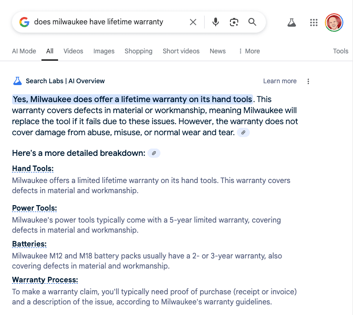Switch to News tab

click(218, 51)
